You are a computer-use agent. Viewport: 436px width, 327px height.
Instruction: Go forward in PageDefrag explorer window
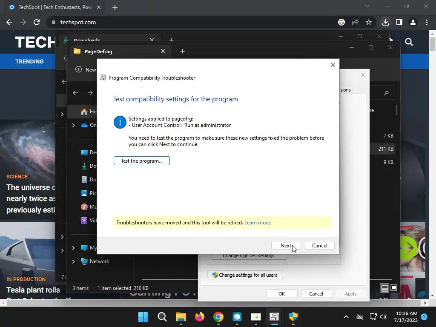[90, 93]
